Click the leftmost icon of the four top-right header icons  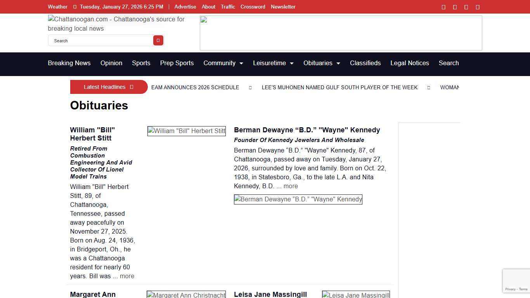(x=443, y=7)
